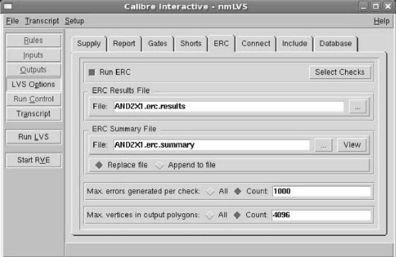This screenshot has width=396, height=257.
Task: Maximize the Calibre Interactive window
Action: [x=376, y=6]
